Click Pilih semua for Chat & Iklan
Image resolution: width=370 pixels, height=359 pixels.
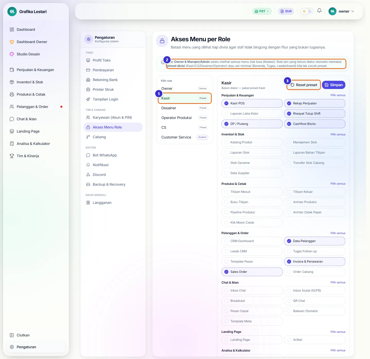pyautogui.click(x=338, y=282)
